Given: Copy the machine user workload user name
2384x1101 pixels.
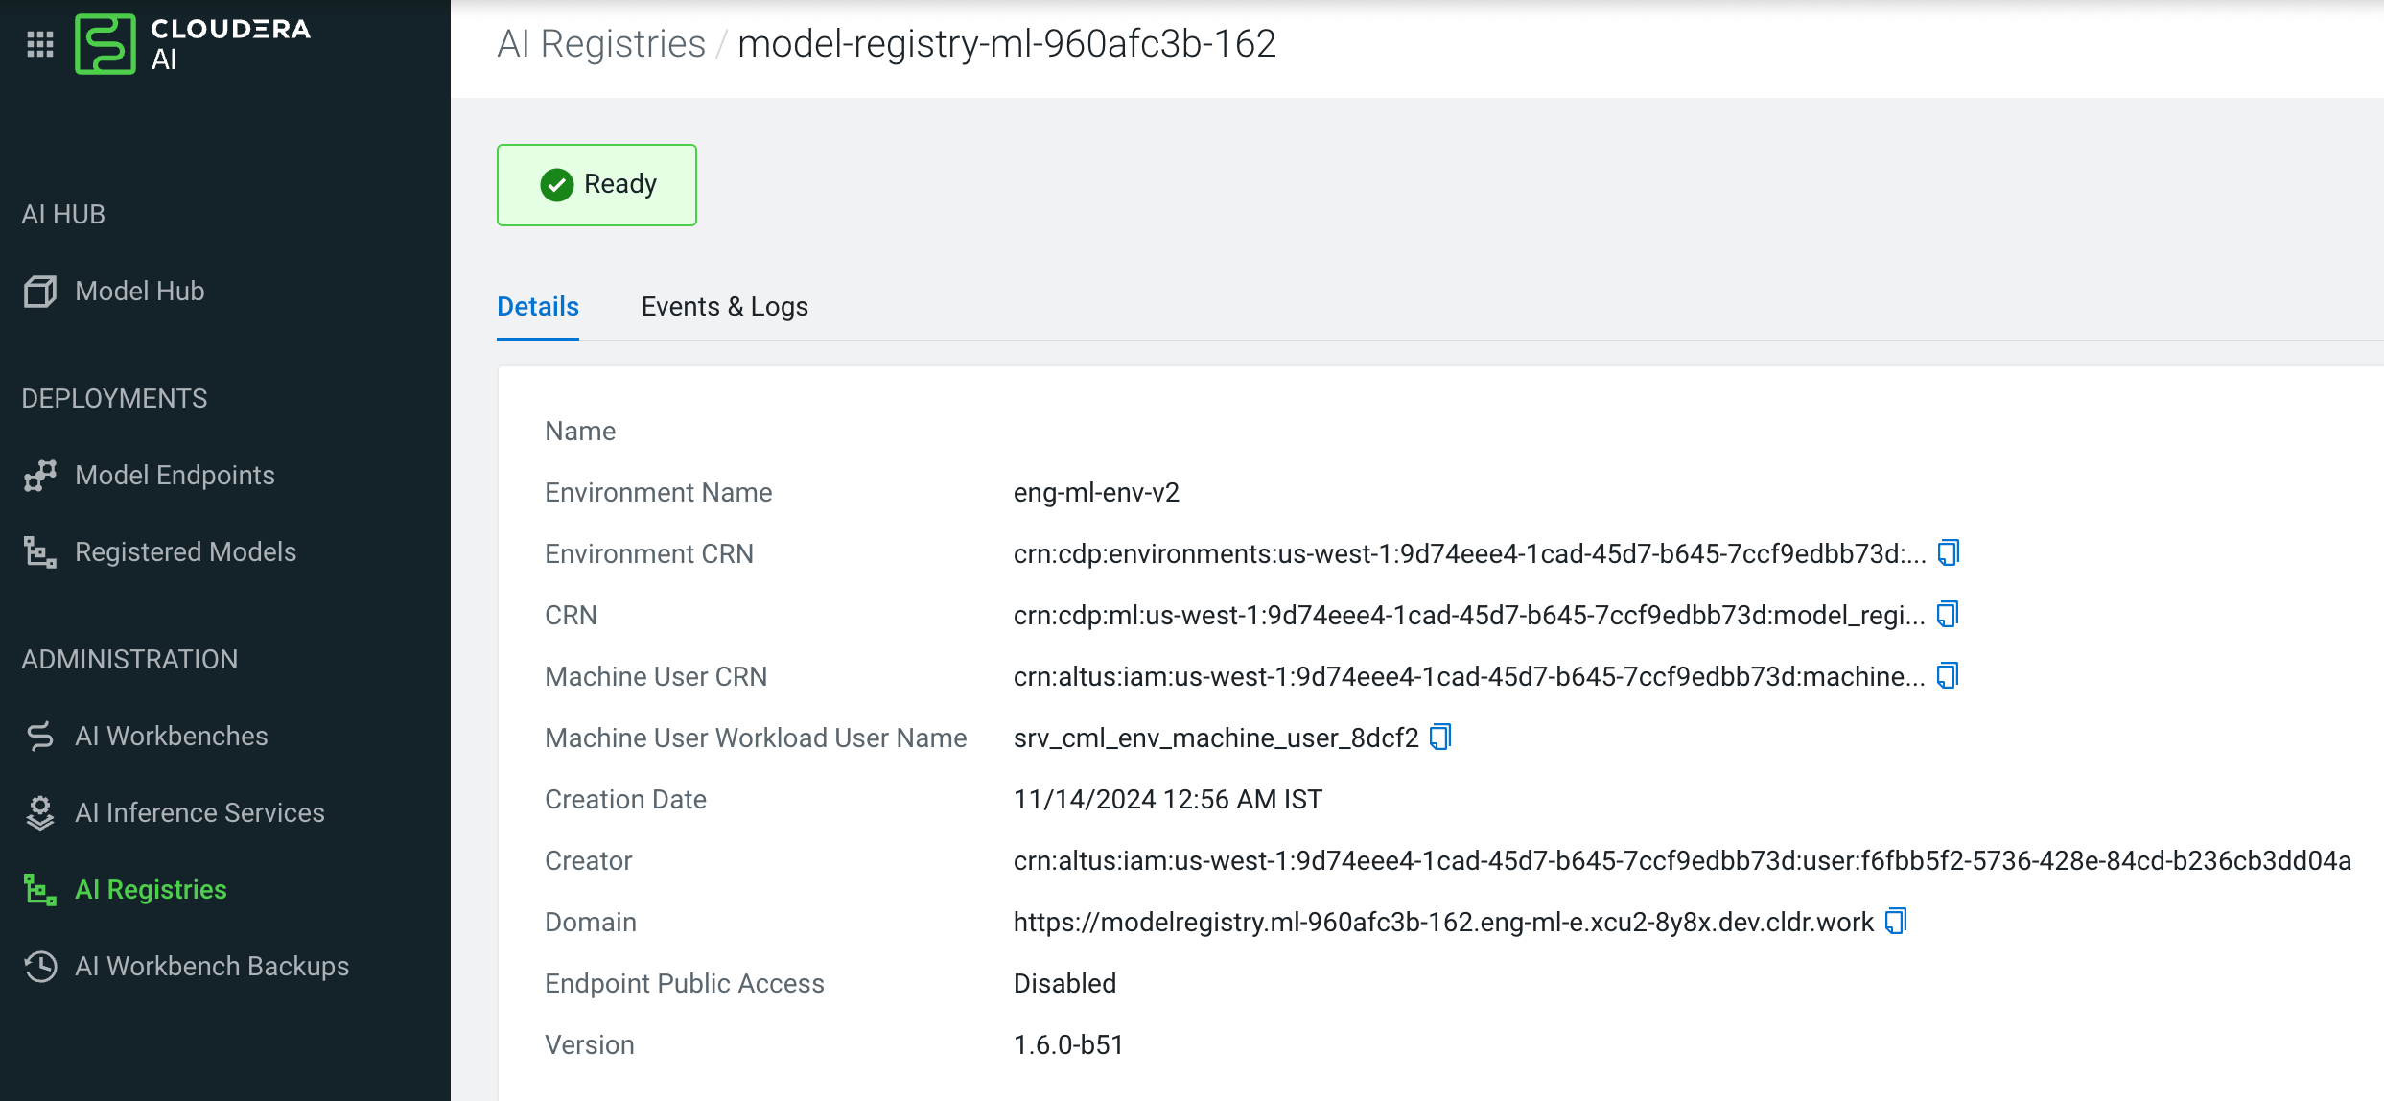Looking at the screenshot, I should click(1439, 738).
